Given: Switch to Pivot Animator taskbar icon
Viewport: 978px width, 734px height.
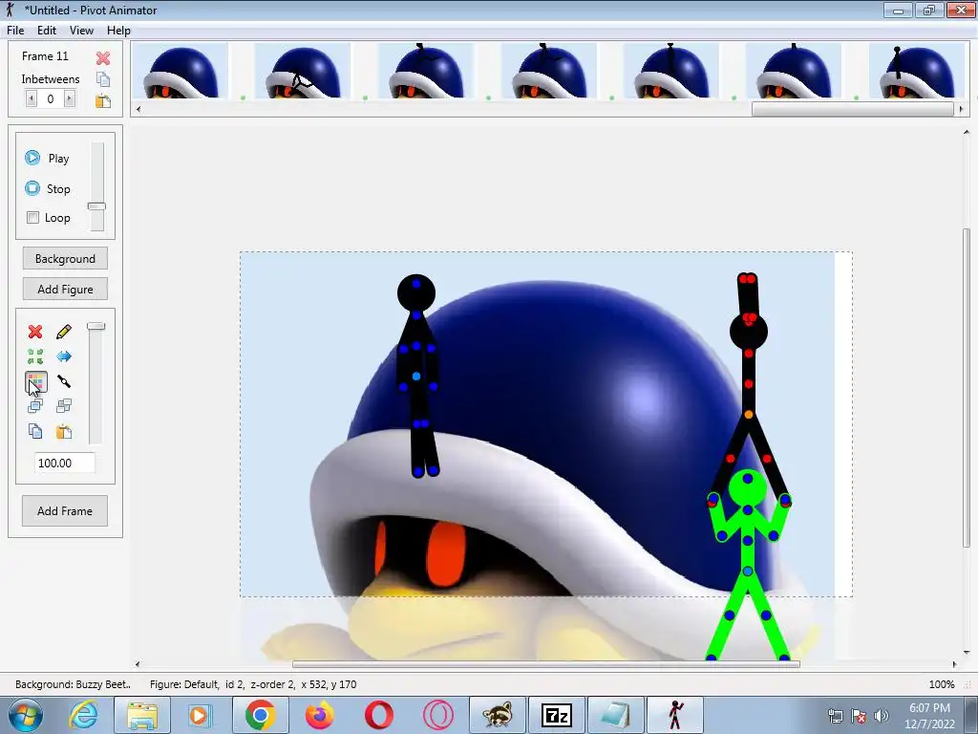Looking at the screenshot, I should (x=675, y=715).
